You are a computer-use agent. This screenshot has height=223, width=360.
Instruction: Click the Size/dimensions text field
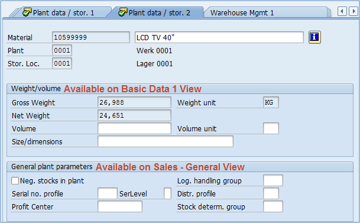[166, 141]
